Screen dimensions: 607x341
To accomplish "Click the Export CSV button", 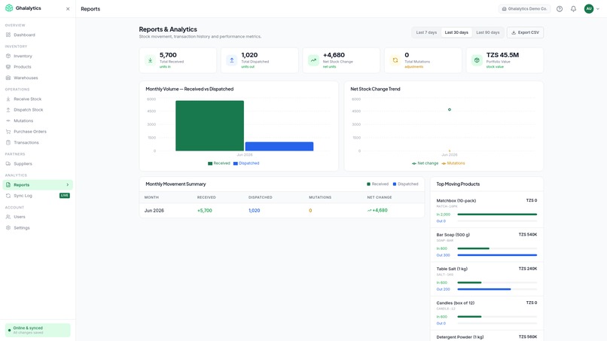I will point(526,32).
